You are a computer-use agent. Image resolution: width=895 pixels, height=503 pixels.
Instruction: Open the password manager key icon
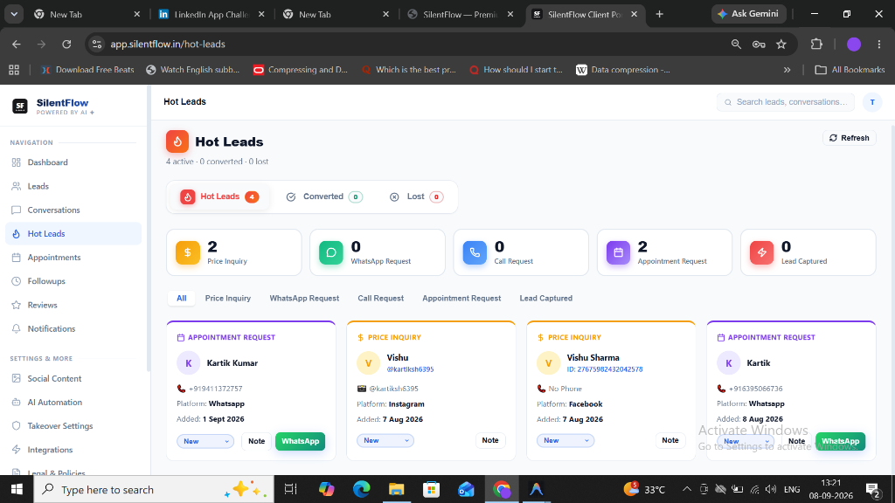pyautogui.click(x=759, y=44)
